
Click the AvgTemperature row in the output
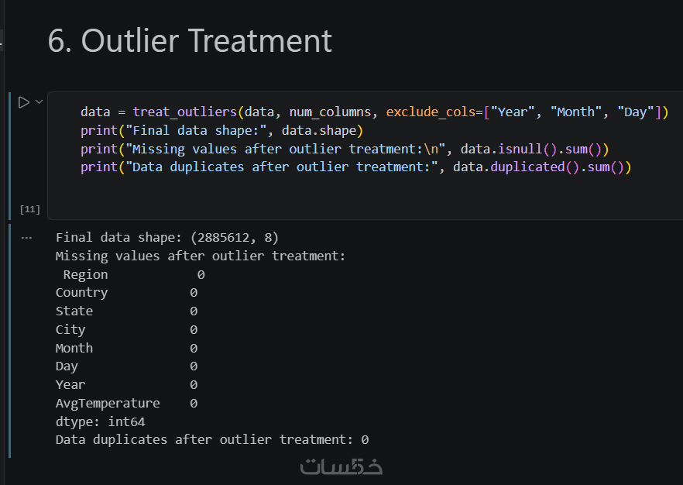(127, 404)
